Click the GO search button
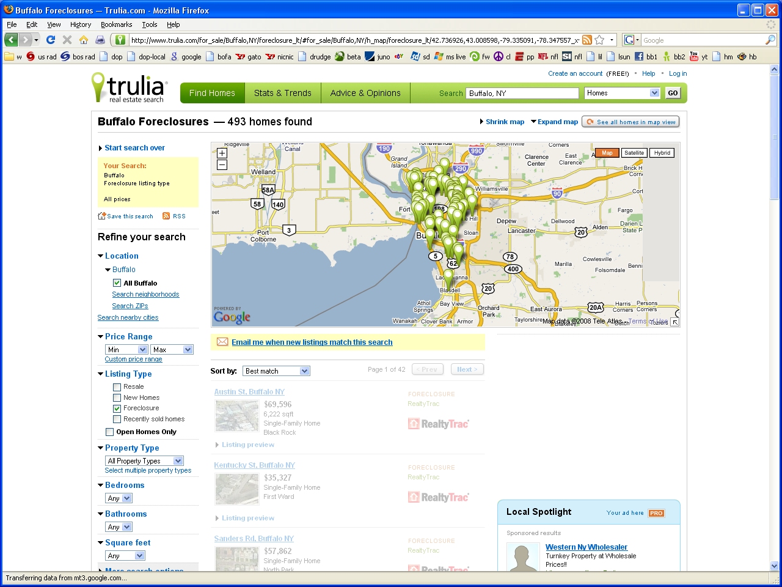 tap(673, 93)
